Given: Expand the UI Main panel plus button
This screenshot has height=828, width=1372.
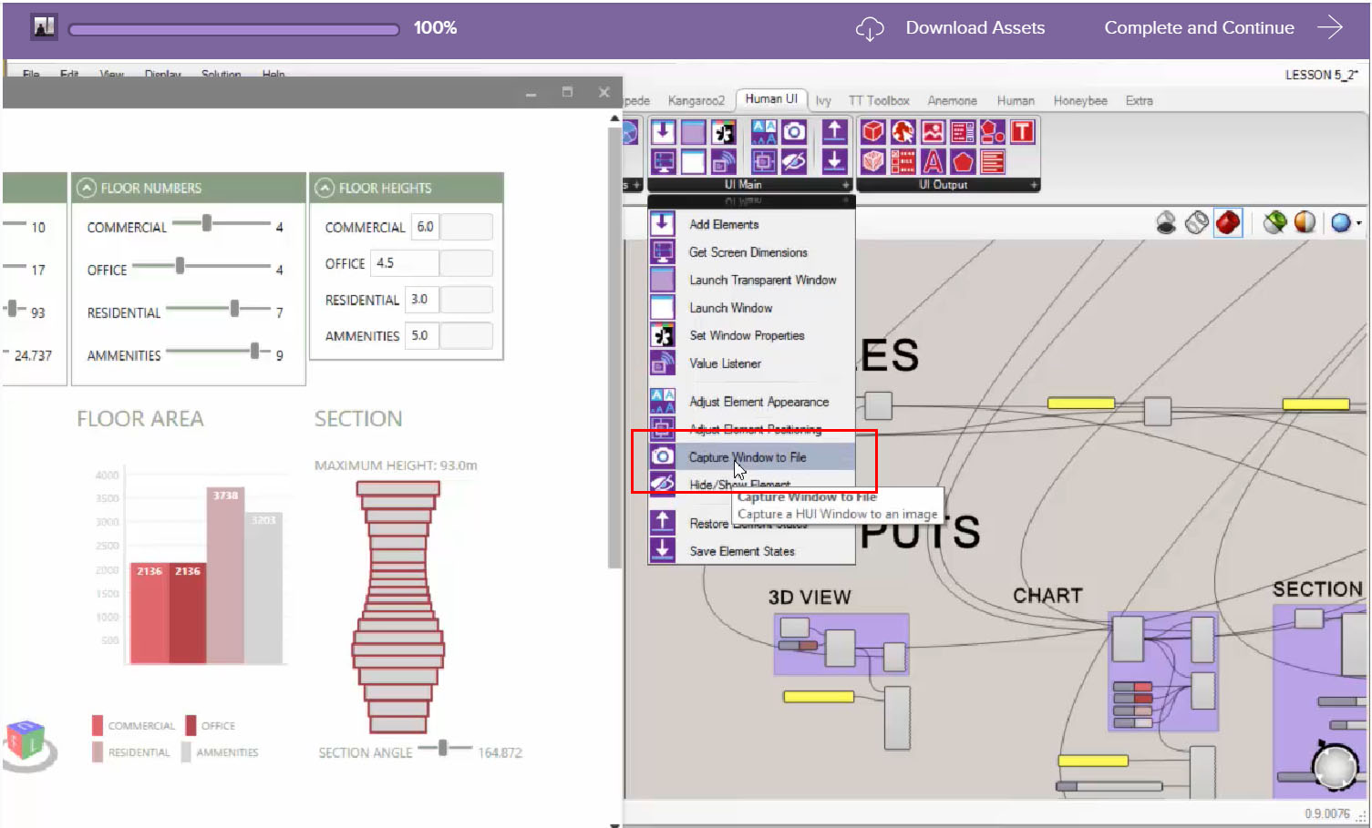Looking at the screenshot, I should click(846, 185).
